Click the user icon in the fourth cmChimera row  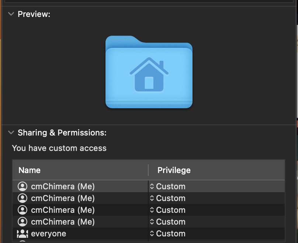tap(22, 222)
